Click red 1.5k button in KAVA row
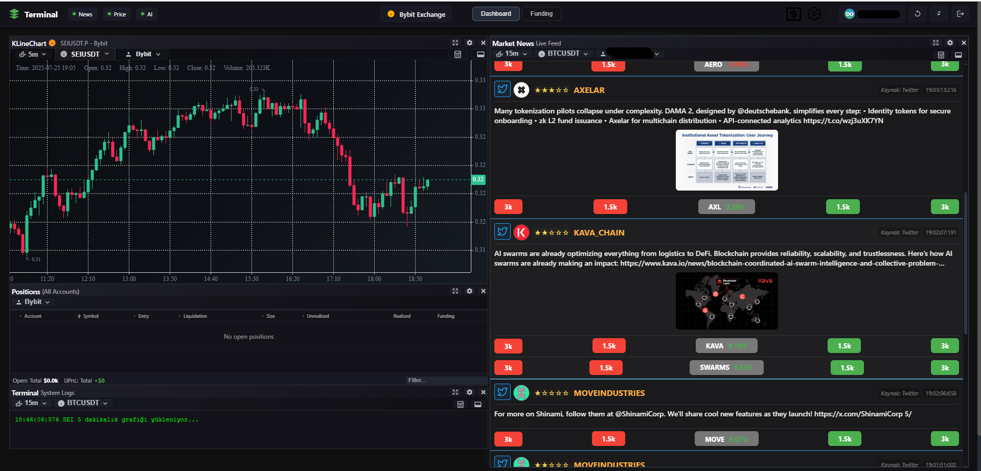 point(609,346)
